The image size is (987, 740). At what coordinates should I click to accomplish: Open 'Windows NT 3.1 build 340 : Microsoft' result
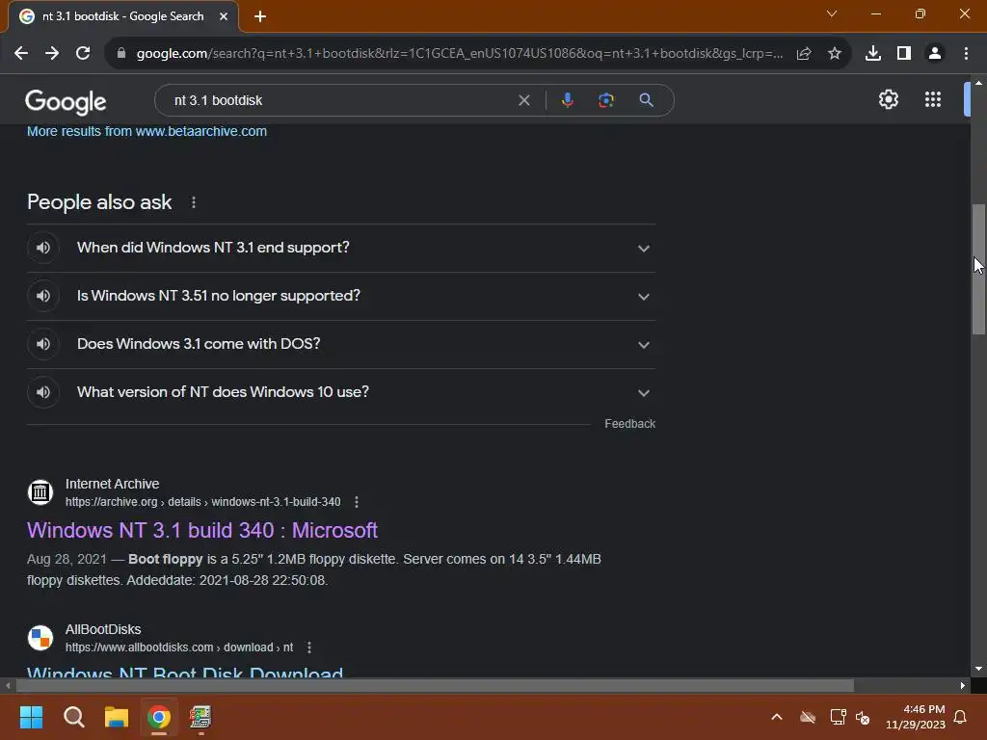[202, 531]
